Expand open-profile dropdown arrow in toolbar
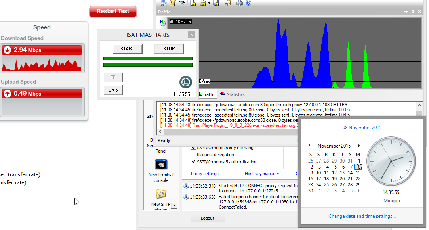Image resolution: width=429 pixels, height=230 pixels. (209, 3)
